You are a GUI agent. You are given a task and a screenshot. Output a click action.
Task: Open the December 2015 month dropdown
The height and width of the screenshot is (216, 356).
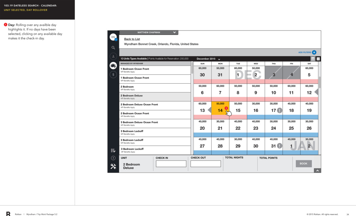[208, 59]
